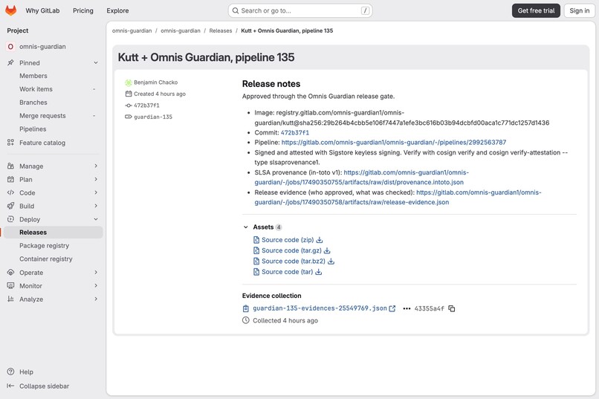Collapse the Pinned section chevron
The image size is (599, 399).
(96, 62)
